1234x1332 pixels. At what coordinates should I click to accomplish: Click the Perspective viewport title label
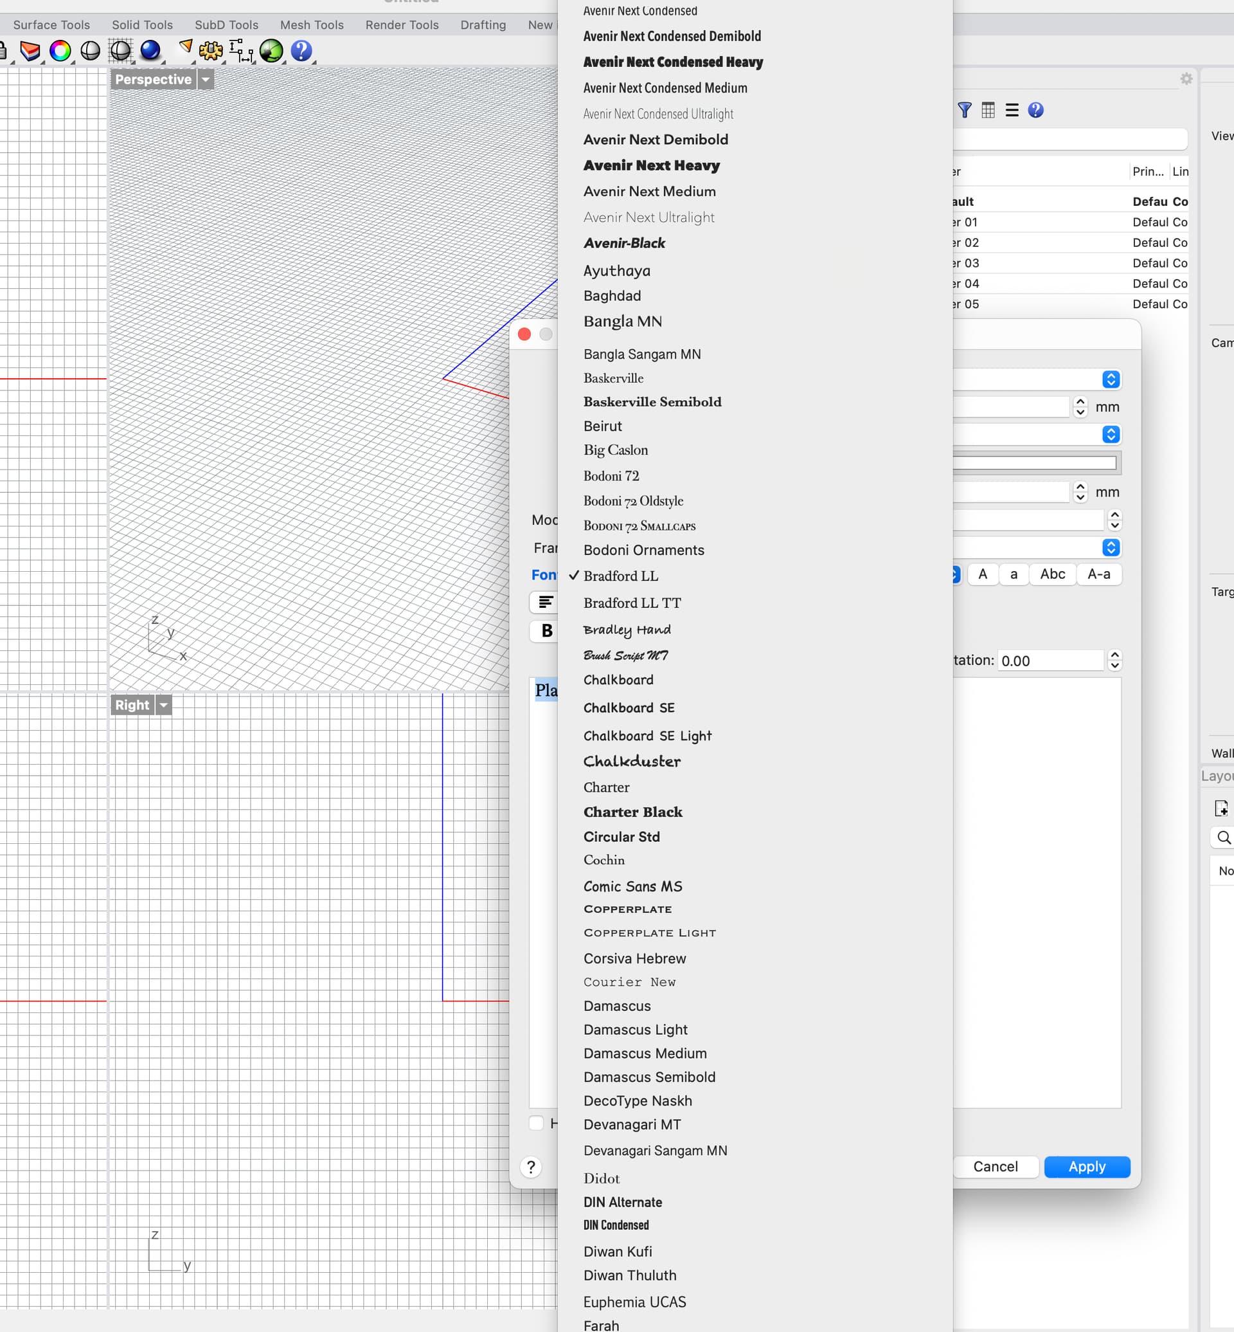(153, 80)
